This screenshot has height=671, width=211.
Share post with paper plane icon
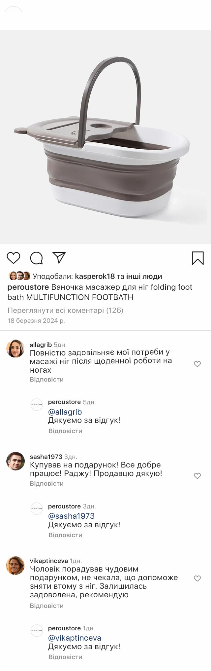click(x=59, y=258)
